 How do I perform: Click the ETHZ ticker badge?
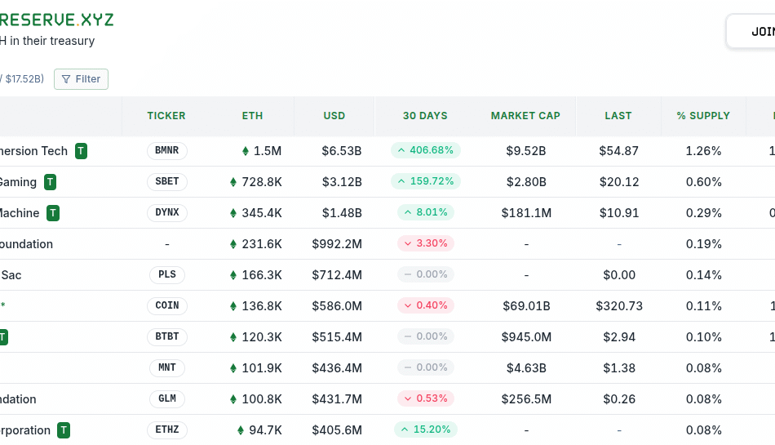pos(167,429)
